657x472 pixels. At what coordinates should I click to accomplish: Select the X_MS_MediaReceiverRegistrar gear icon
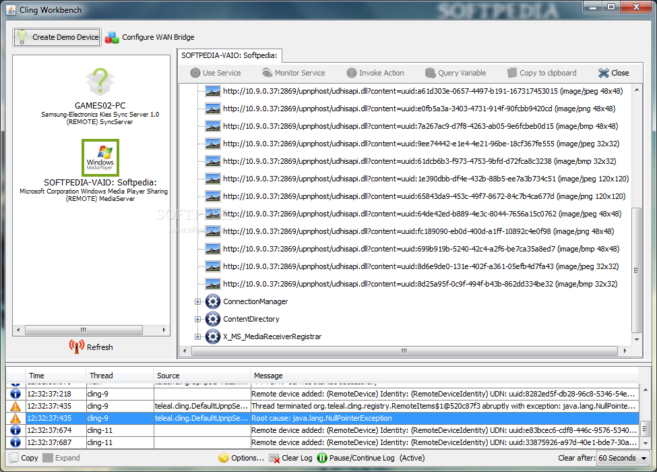click(213, 336)
